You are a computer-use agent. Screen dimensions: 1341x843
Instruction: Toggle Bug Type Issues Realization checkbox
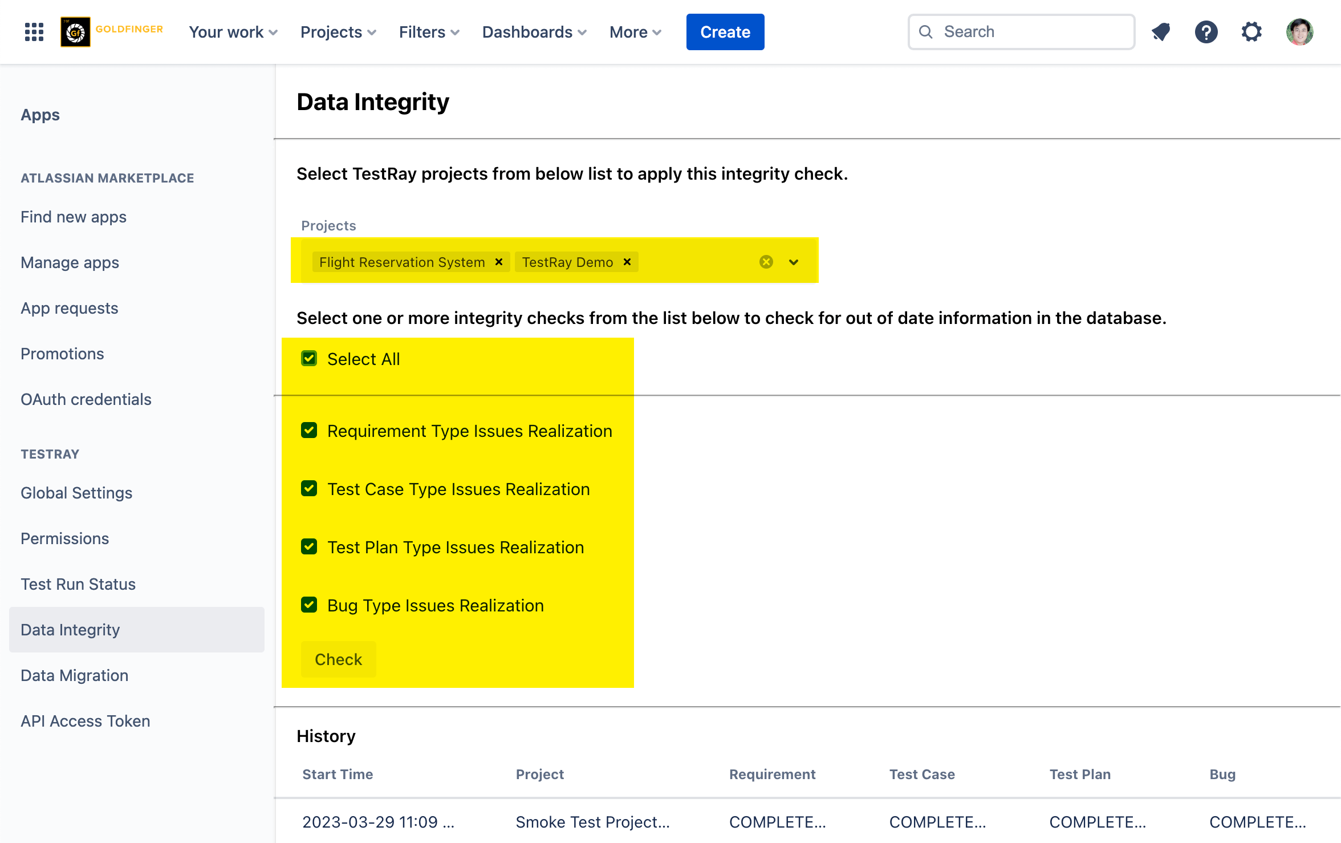(309, 605)
